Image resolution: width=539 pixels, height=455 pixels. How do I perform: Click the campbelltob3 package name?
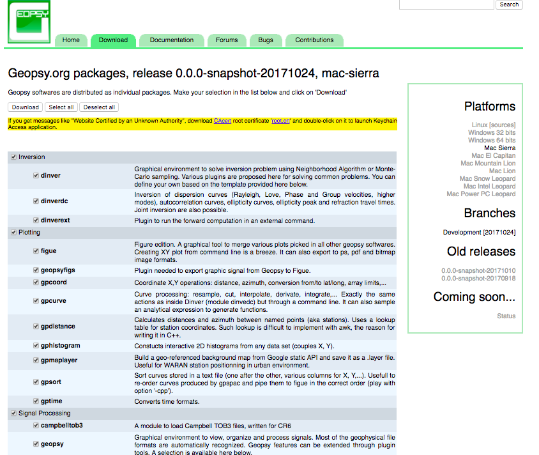click(62, 426)
